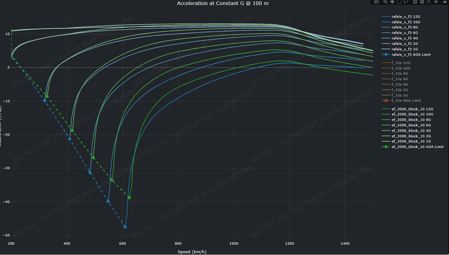Toggle rafale_c_f3 1G legend entry
The image size is (449, 255).
coord(400,49)
